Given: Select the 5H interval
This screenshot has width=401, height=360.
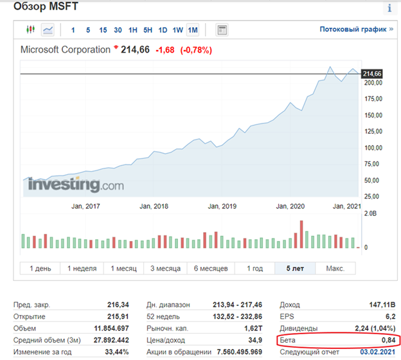Looking at the screenshot, I should point(148,30).
